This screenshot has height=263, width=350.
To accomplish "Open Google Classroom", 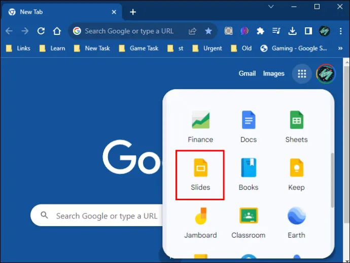I will pos(249,223).
